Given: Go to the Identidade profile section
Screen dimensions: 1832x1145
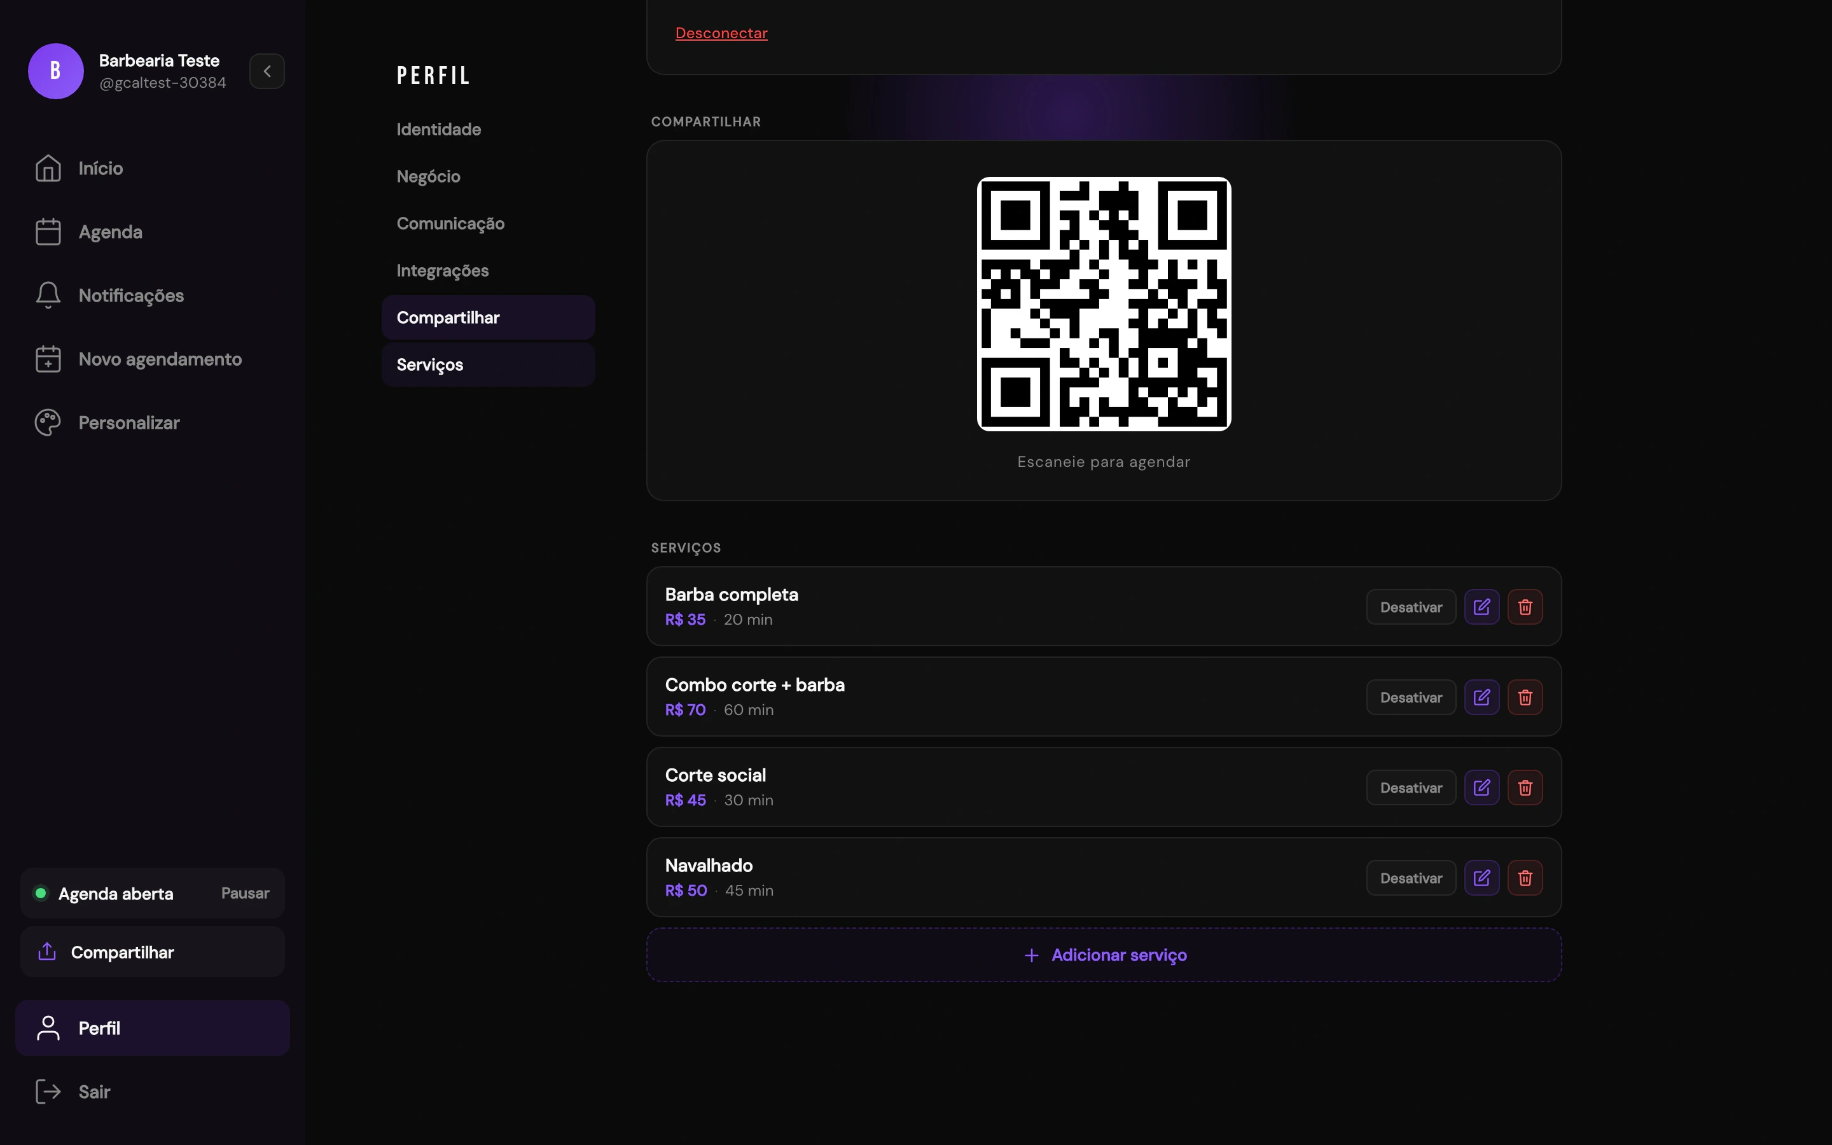Looking at the screenshot, I should click(x=489, y=130).
